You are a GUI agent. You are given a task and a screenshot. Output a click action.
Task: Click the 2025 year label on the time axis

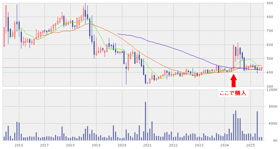tap(251, 145)
